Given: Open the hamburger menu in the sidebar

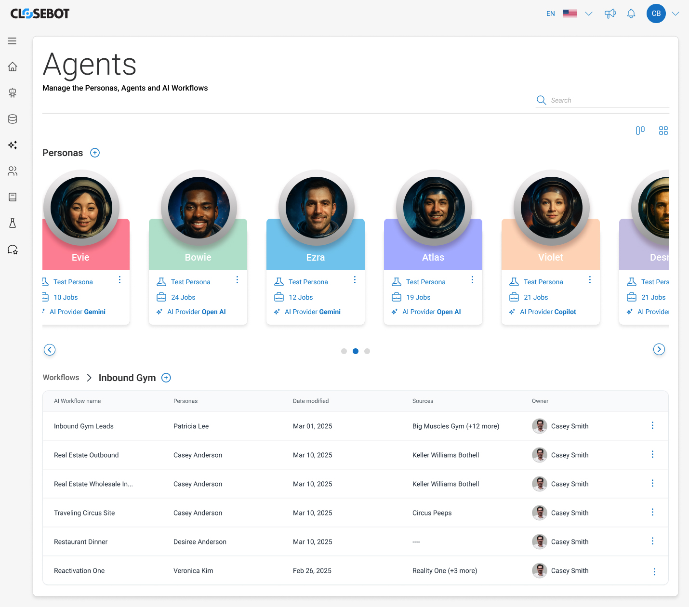Looking at the screenshot, I should click(12, 41).
